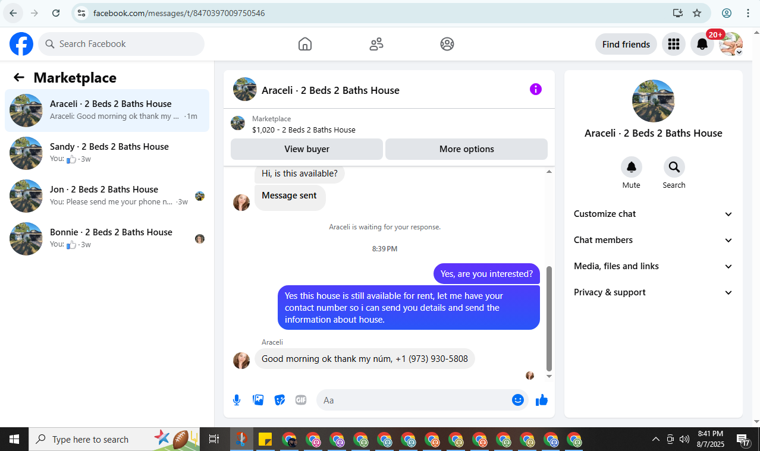This screenshot has width=760, height=451.
Task: Open the sticky notes taskbar app
Action: coord(265,439)
